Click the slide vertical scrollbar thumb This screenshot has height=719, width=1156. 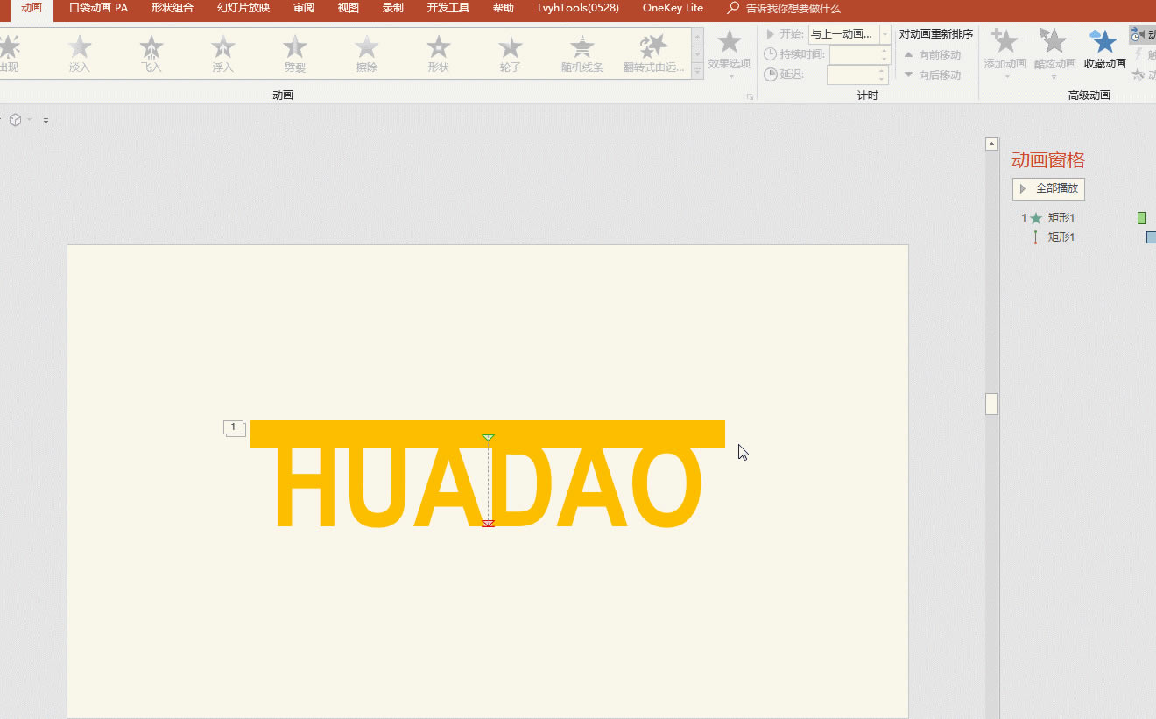991,404
